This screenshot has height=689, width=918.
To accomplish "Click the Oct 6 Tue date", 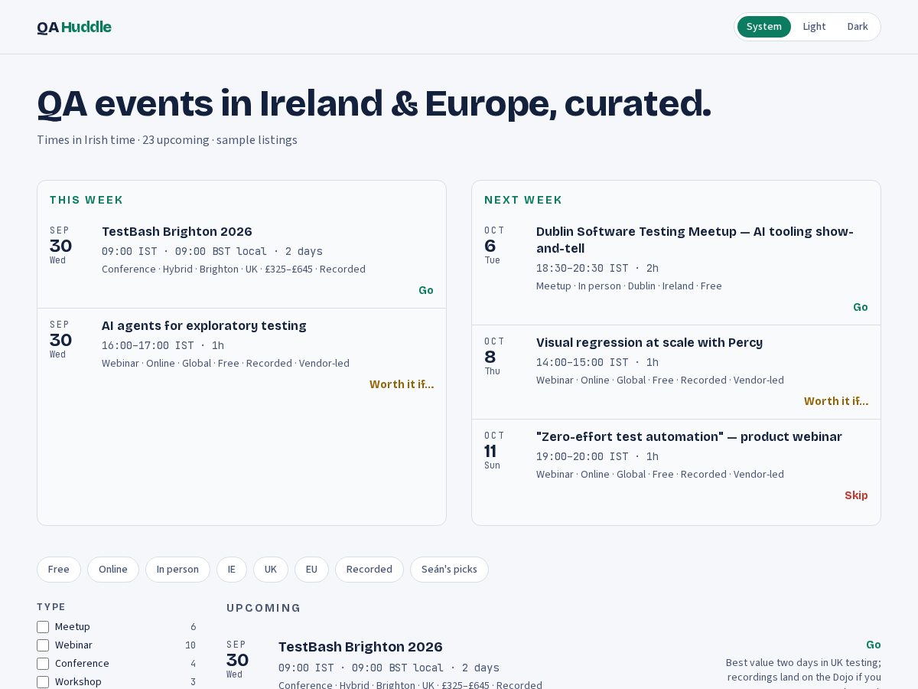I will click(494, 245).
